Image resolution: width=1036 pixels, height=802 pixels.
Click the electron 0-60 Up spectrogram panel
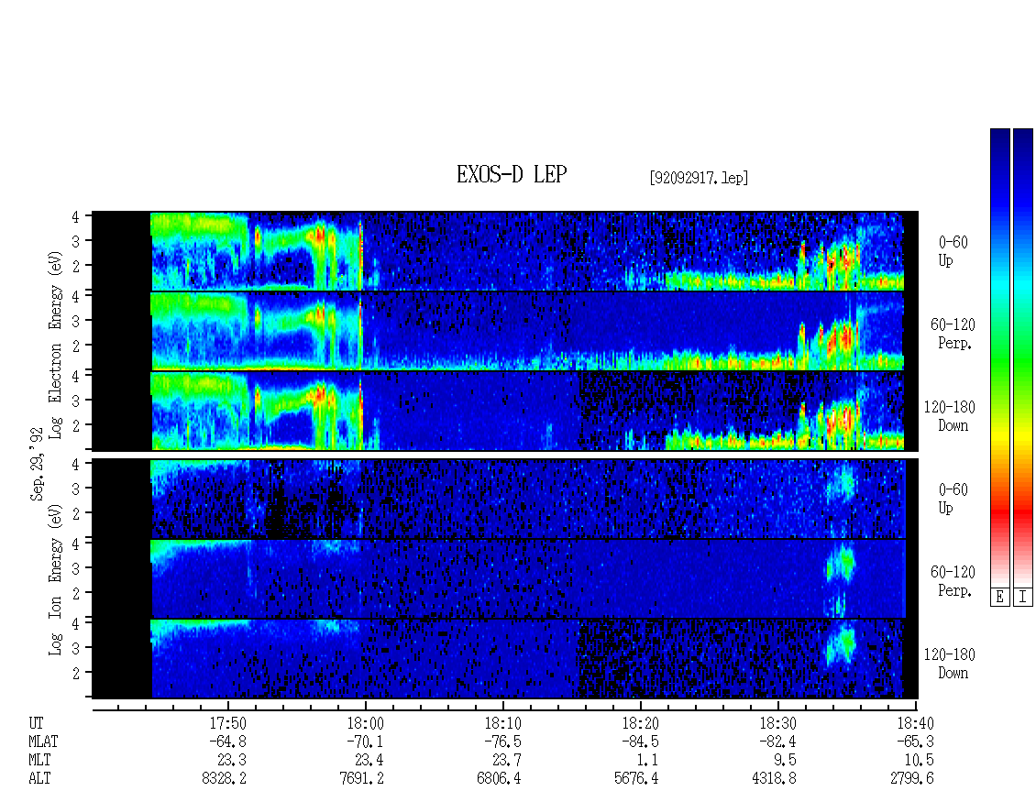coord(505,251)
